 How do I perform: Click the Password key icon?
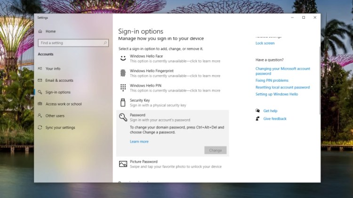(123, 117)
